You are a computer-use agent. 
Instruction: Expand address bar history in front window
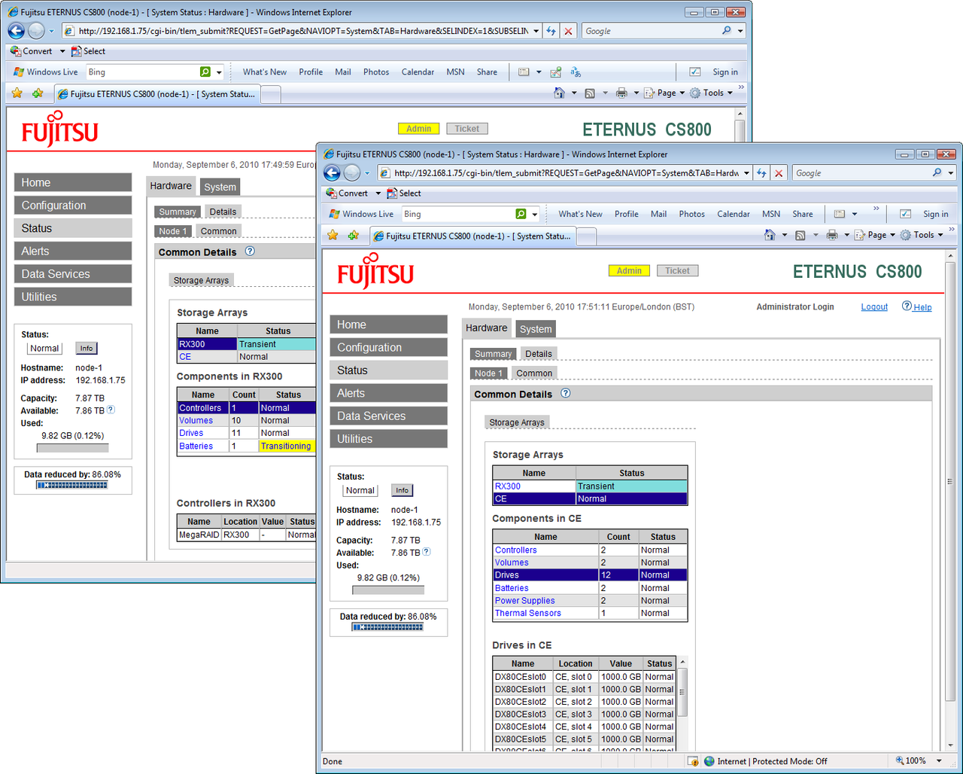pos(746,173)
